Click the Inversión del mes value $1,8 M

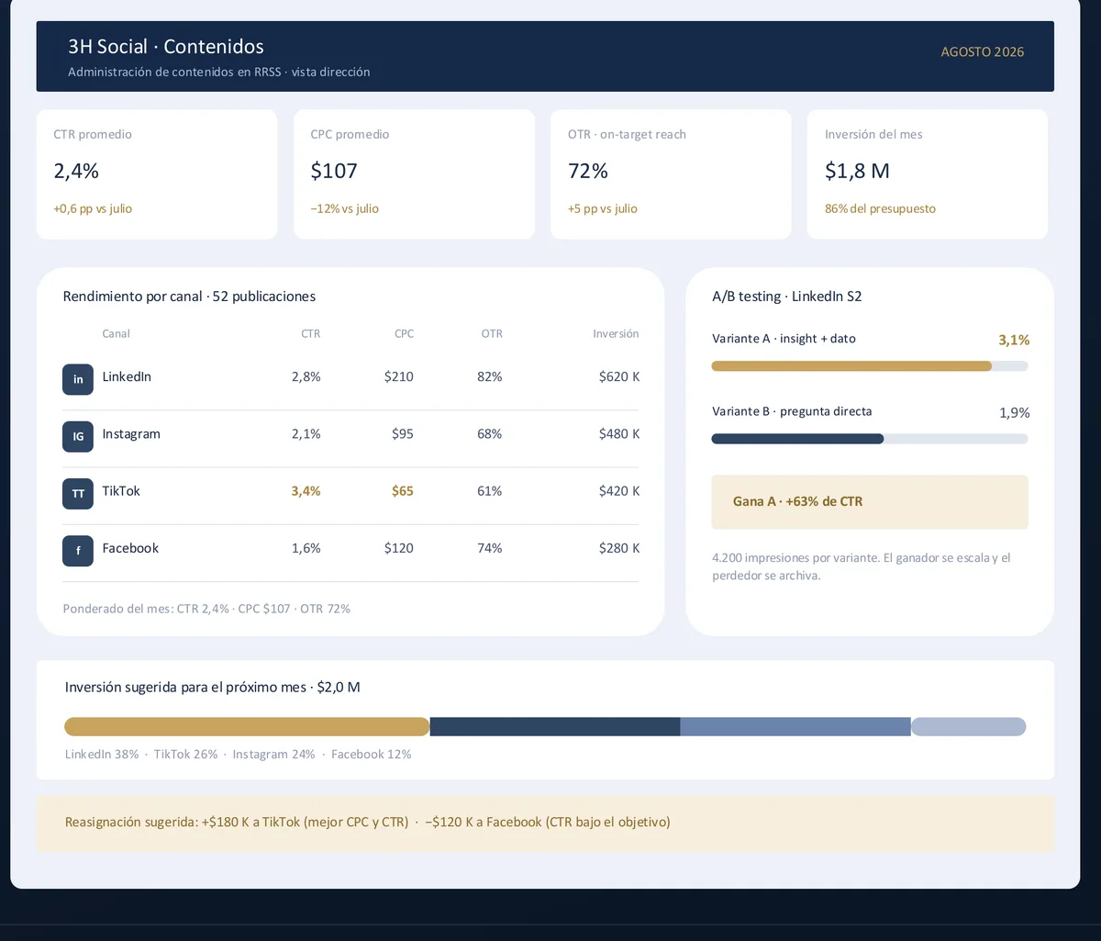click(857, 171)
